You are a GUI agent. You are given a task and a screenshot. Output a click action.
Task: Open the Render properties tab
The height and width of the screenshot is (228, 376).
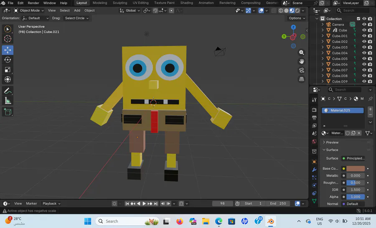point(314,110)
